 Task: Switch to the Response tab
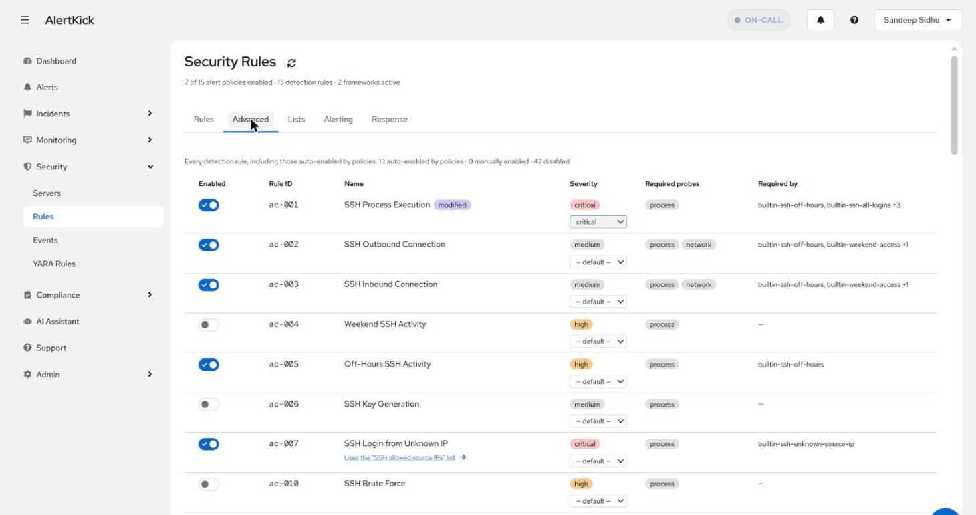390,120
